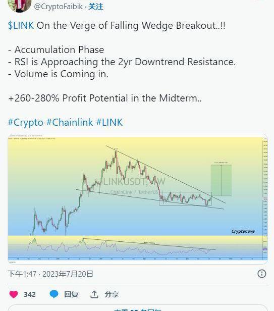Open the $LINK cashtag
The width and height of the screenshot is (274, 311).
21,26
